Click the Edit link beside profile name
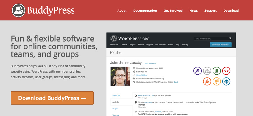253x116 pixels. (x=146, y=63)
